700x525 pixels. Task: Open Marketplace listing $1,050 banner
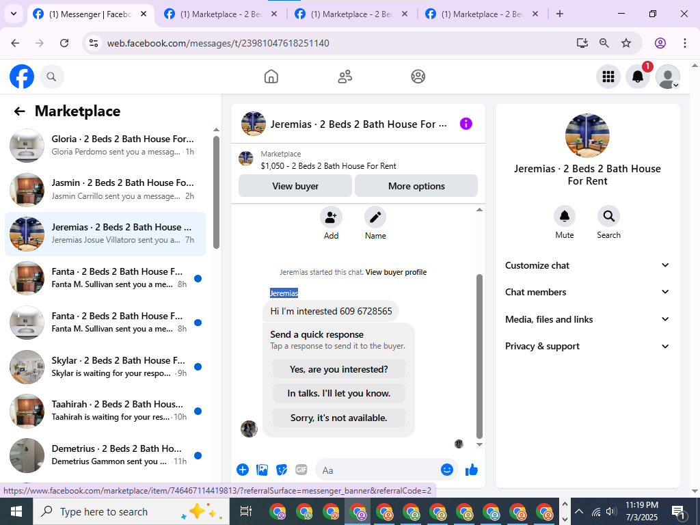pyautogui.click(x=358, y=160)
